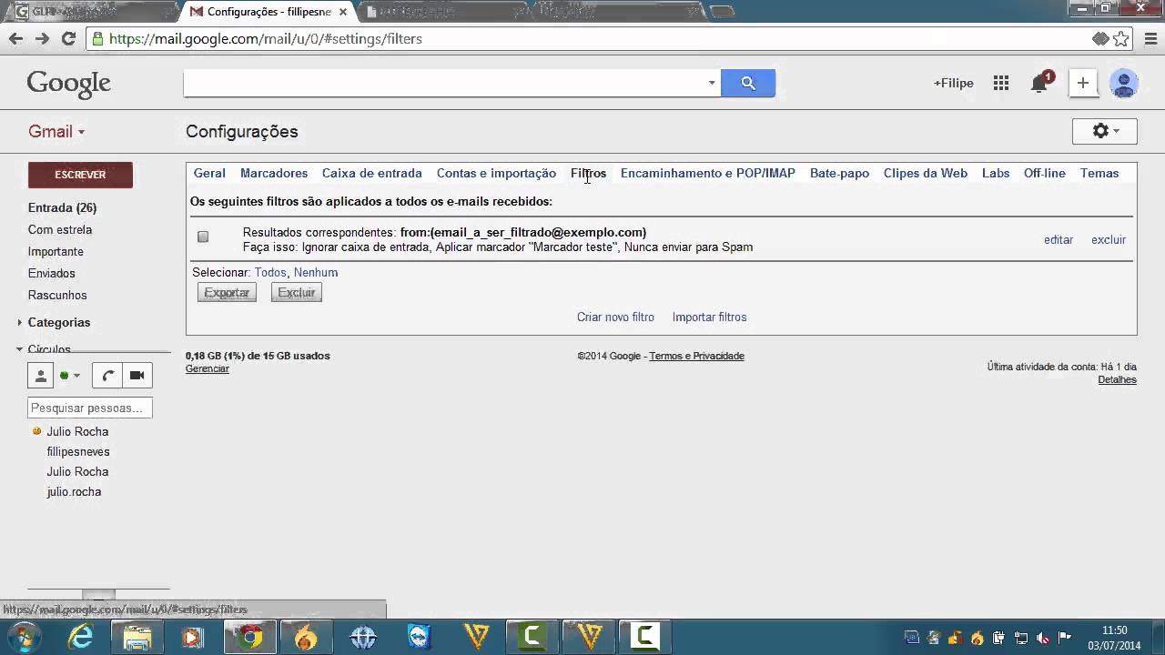Viewport: 1165px width, 655px height.
Task: Open File Explorer from taskbar
Action: pos(137,637)
